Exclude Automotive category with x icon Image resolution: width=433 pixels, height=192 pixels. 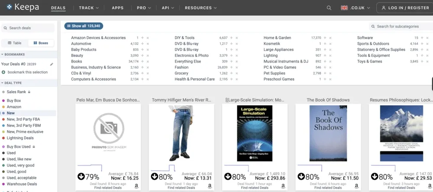tap(148, 44)
